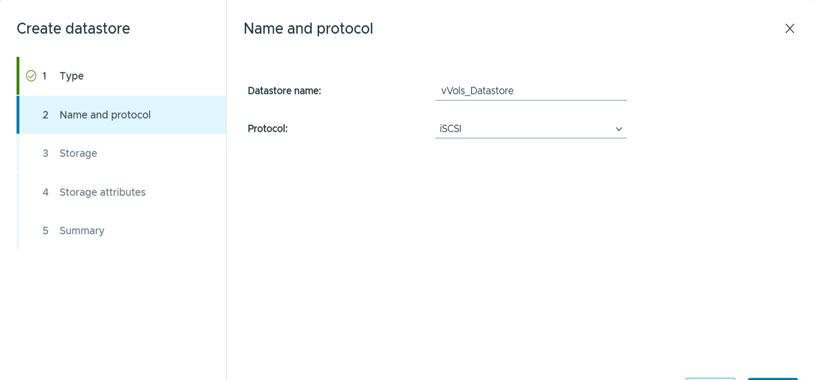This screenshot has width=815, height=380.
Task: Select the Name and protocol step
Action: click(105, 115)
